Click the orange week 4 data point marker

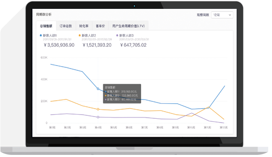98,109
